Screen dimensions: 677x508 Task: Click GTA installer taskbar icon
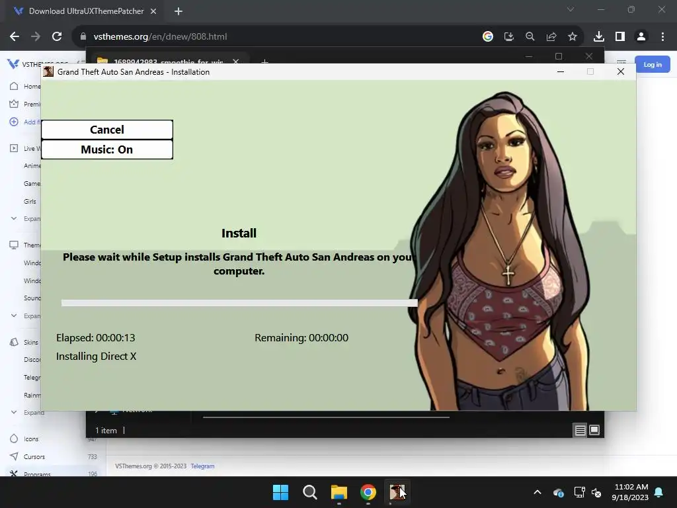397,492
